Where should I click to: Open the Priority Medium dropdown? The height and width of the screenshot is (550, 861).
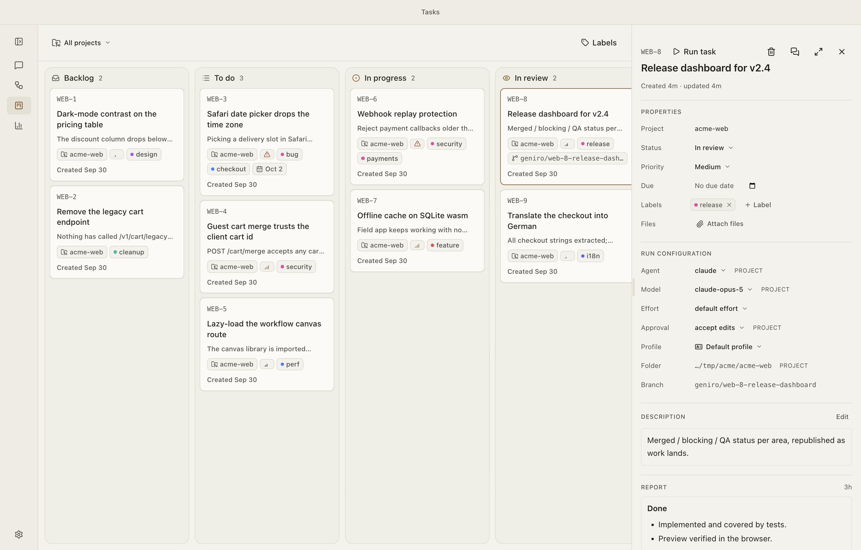(x=712, y=167)
